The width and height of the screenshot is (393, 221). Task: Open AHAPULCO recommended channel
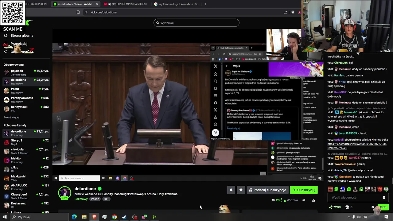[26, 187]
